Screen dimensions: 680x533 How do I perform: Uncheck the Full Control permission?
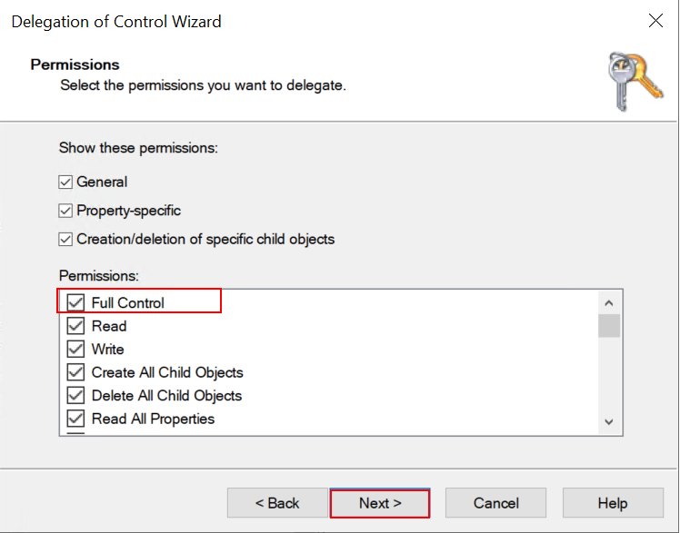(75, 302)
